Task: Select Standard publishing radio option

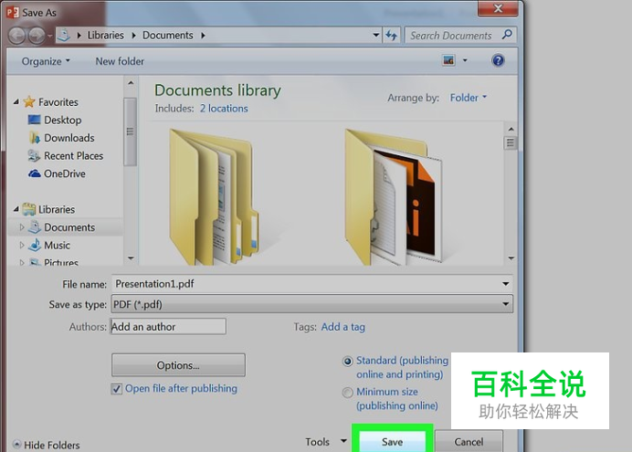Action: coord(347,361)
